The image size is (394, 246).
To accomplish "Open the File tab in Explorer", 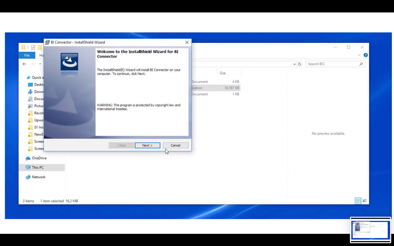I will point(27,55).
